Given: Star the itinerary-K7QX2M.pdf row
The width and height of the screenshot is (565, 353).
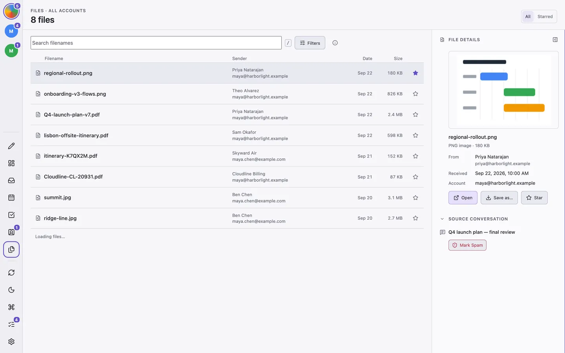Looking at the screenshot, I should (416, 156).
